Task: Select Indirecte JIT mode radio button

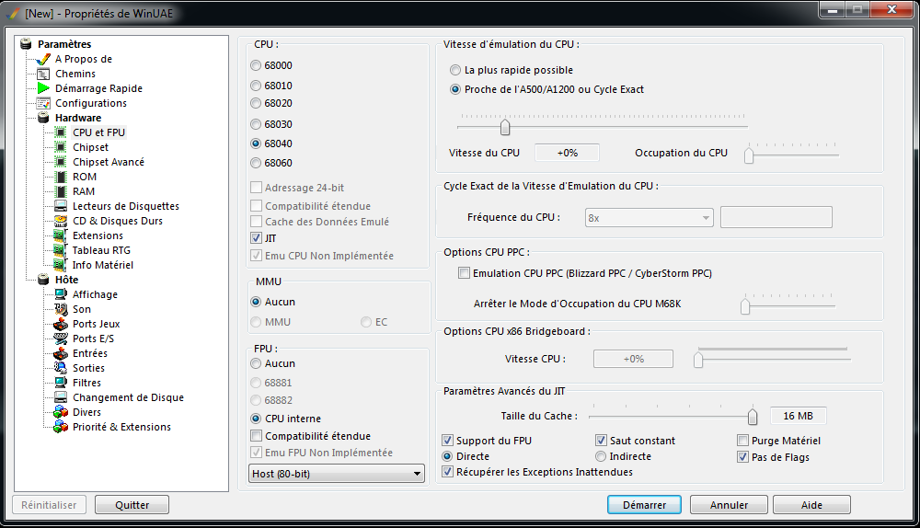Action: [x=601, y=456]
